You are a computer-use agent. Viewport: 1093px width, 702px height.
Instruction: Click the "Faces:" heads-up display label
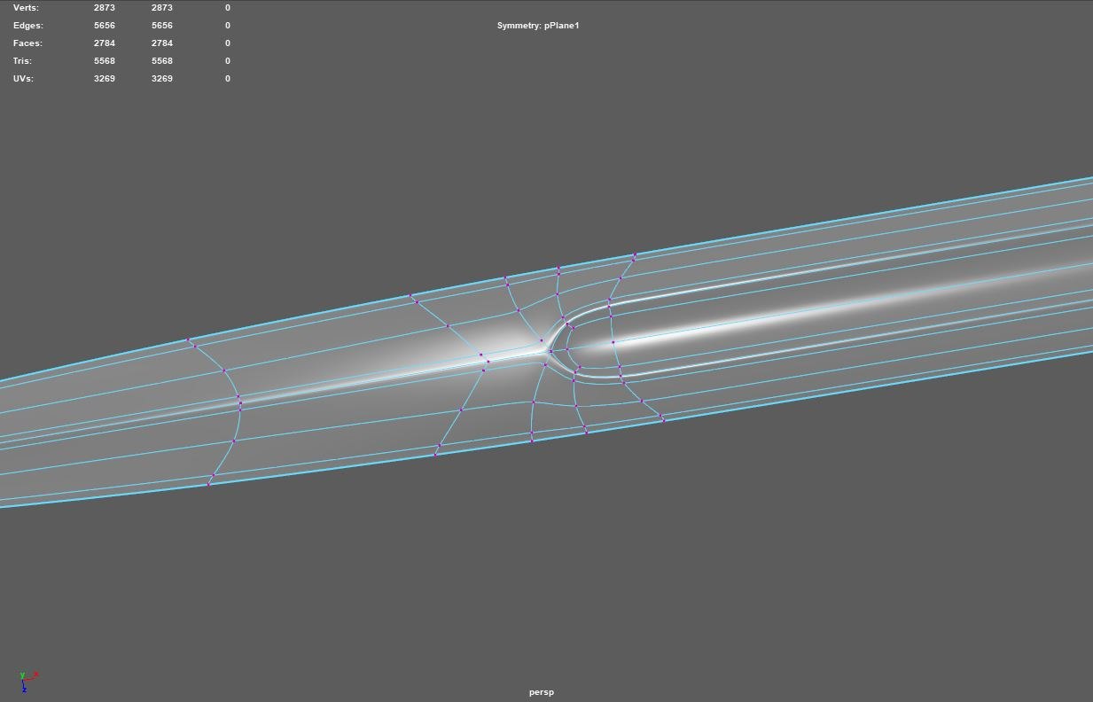tap(27, 43)
